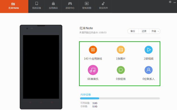Open the 1张图片 pictures icon
The image size is (177, 110).
pyautogui.click(x=121, y=50)
